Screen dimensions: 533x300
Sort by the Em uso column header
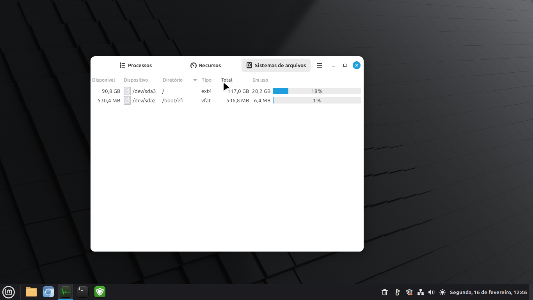click(260, 80)
